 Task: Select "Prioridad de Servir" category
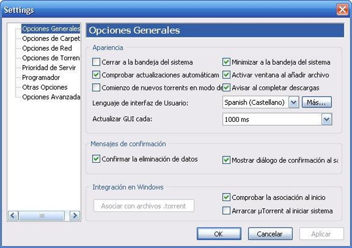pos(49,68)
